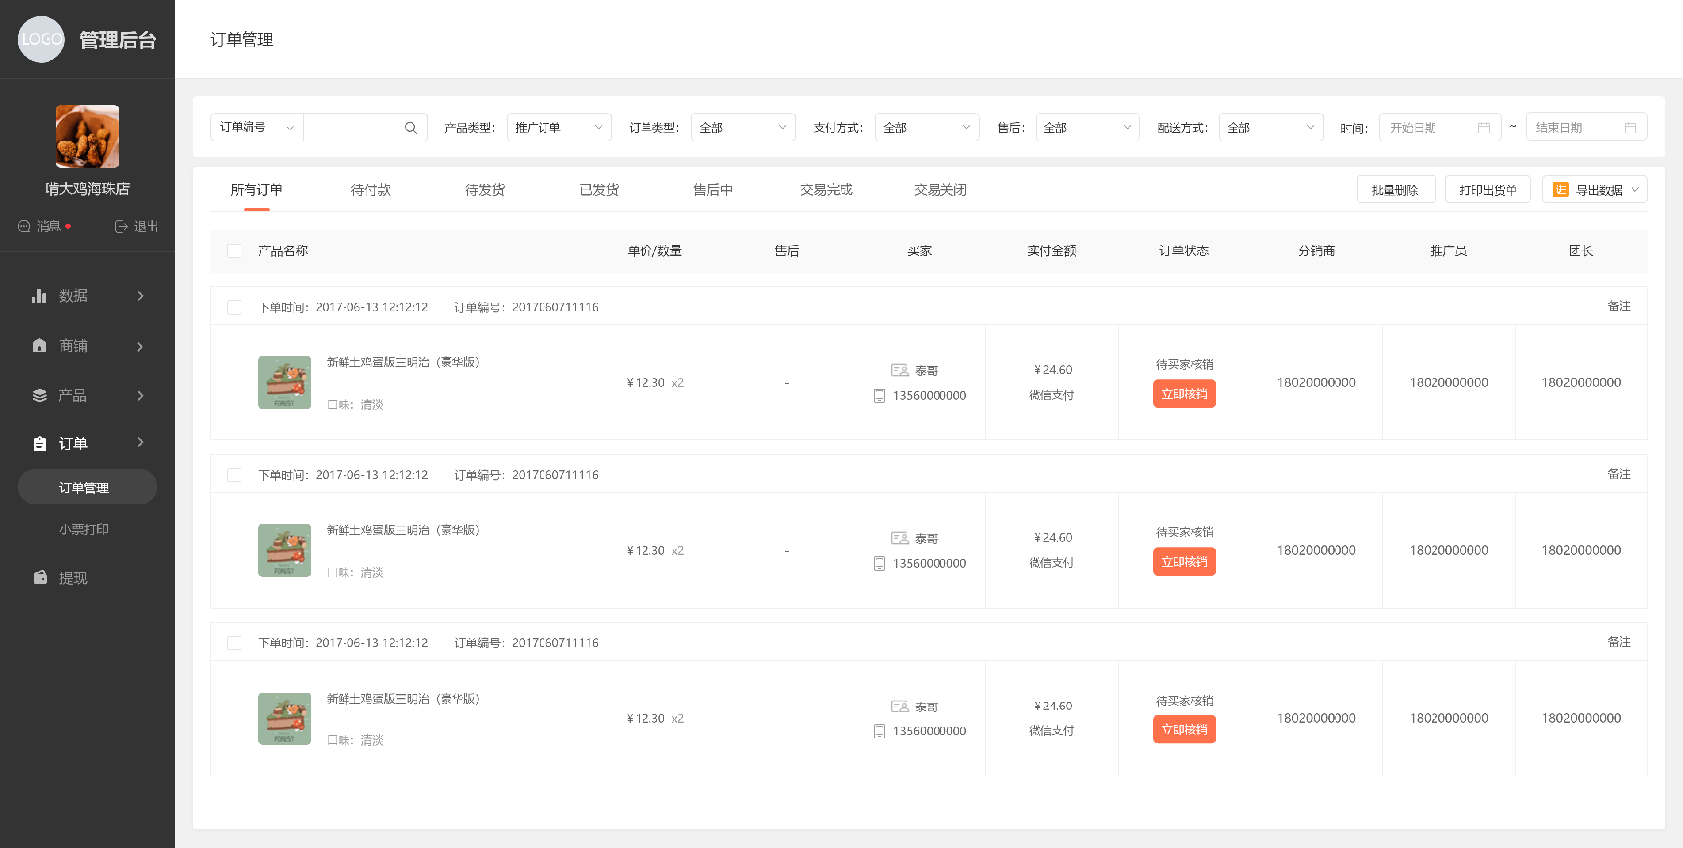Switch to the 待付款 tab

(371, 190)
